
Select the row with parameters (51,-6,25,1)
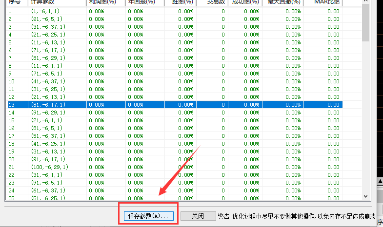tap(175, 198)
